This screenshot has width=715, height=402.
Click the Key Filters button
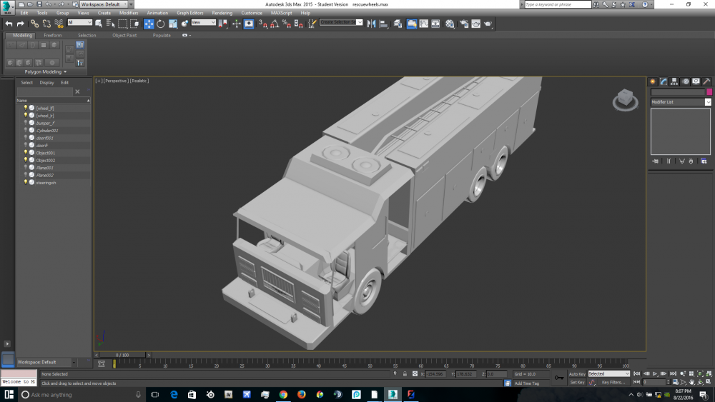613,382
